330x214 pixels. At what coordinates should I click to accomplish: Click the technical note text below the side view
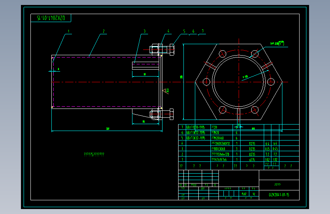[94, 154]
